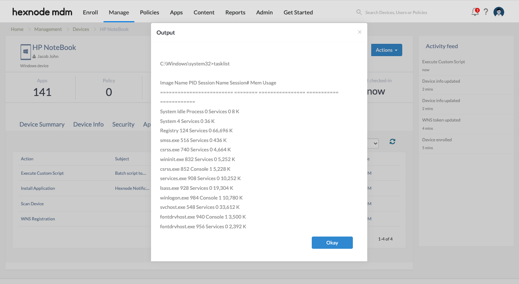Image resolution: width=519 pixels, height=284 pixels.
Task: Switch to the Security tab
Action: (123, 124)
